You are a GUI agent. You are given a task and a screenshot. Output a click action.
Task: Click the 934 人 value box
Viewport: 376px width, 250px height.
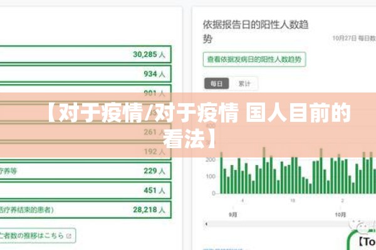pos(85,74)
